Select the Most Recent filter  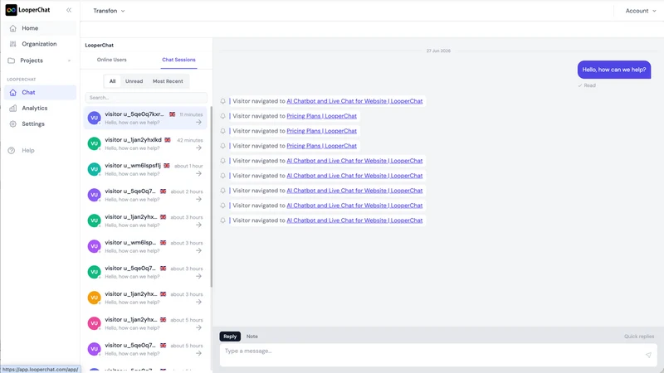[168, 81]
